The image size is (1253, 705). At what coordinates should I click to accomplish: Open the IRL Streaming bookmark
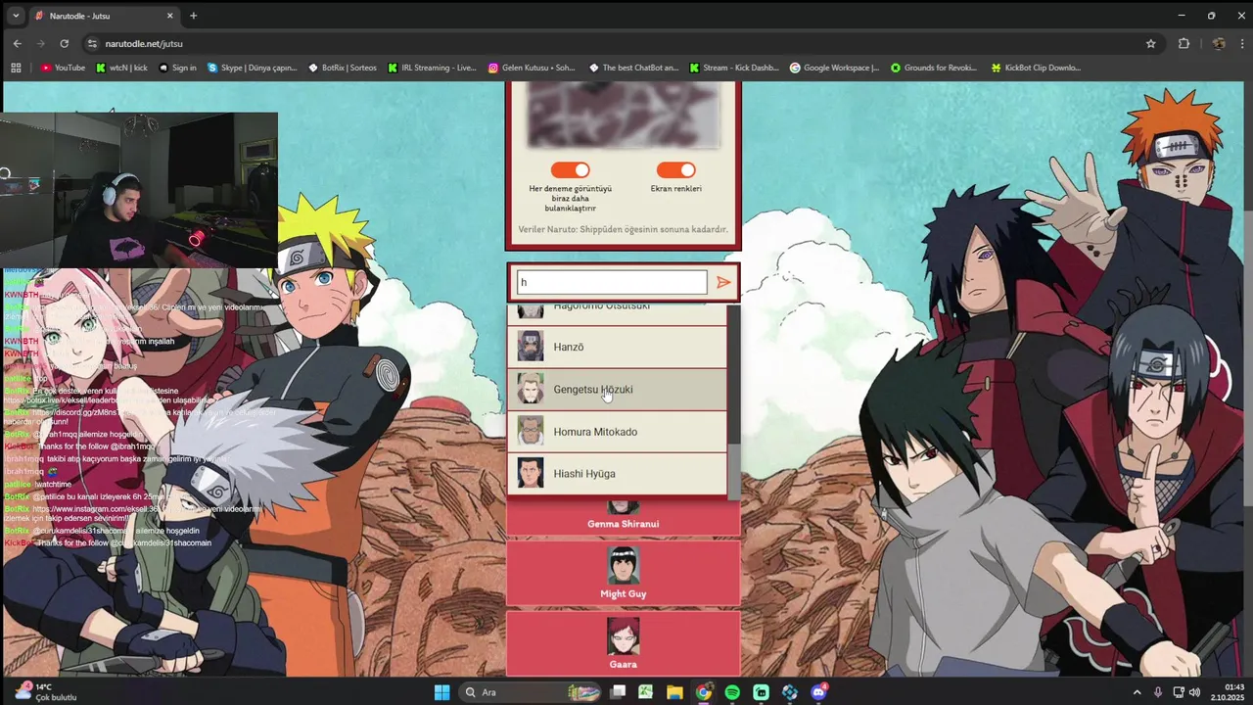432,68
